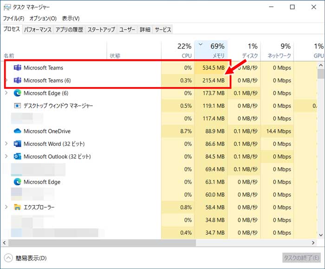325x269 pixels.
Task: Switch to the スタートアップ tab
Action: [x=101, y=30]
